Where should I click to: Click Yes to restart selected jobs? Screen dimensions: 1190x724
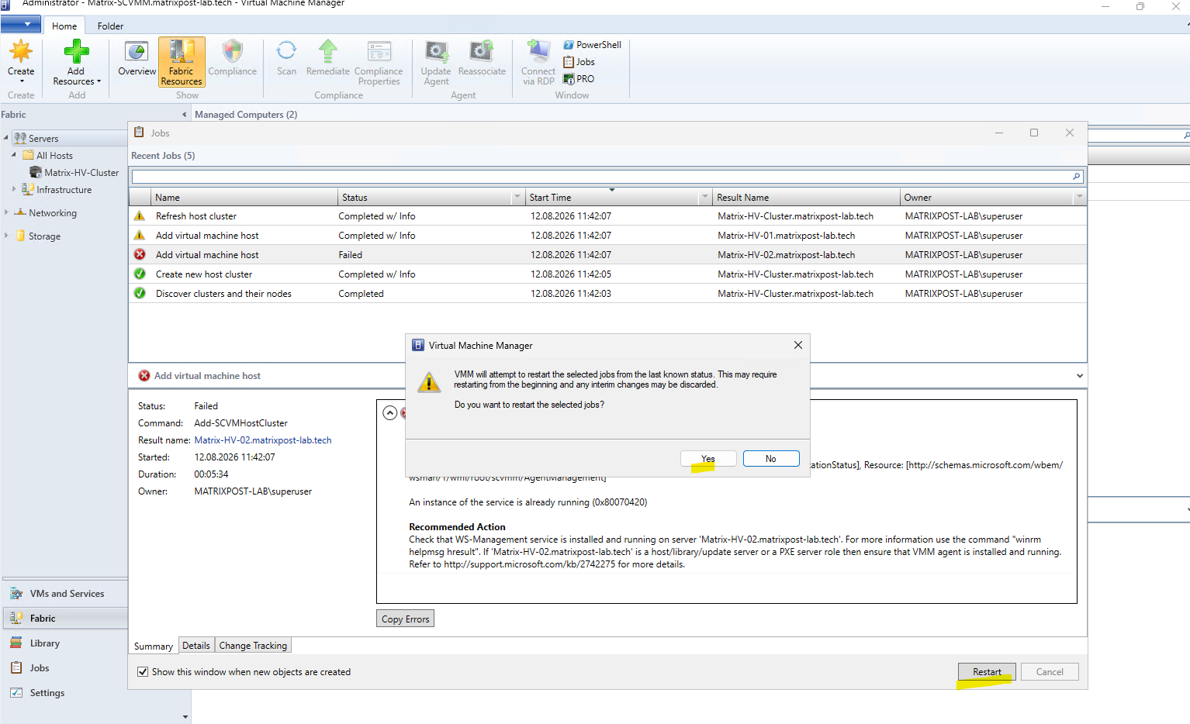(708, 459)
